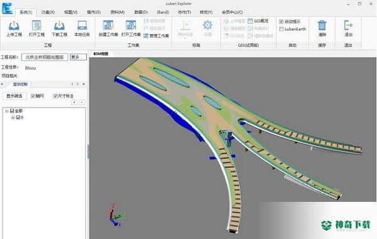Click the 更多... button beside the project name

[x=78, y=57]
